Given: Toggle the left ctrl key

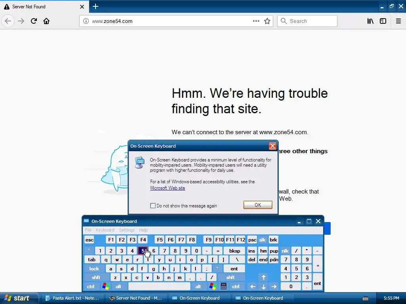Looking at the screenshot, I should point(91,287).
